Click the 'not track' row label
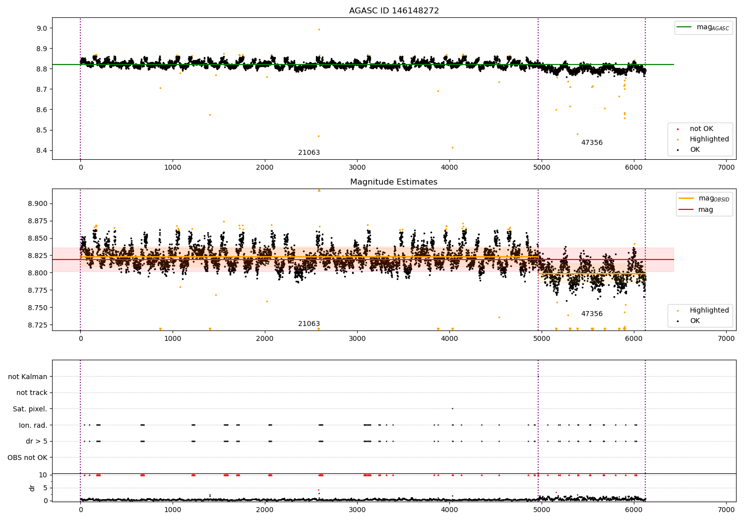The height and width of the screenshot is (521, 744). coord(32,393)
